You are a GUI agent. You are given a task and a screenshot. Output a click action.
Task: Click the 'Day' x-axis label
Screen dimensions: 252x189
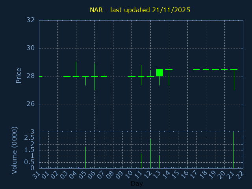(137, 184)
